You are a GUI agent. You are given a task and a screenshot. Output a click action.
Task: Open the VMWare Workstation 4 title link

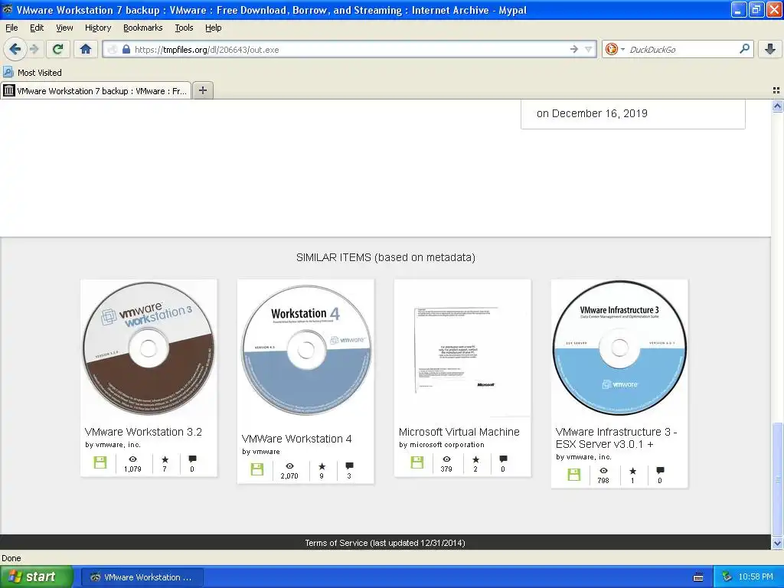pyautogui.click(x=296, y=439)
